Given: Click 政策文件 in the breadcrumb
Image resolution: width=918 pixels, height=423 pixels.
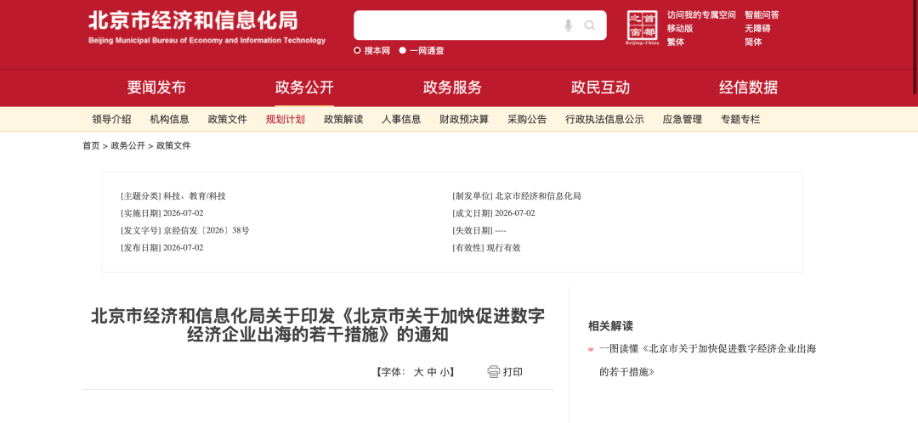Looking at the screenshot, I should pyautogui.click(x=173, y=146).
